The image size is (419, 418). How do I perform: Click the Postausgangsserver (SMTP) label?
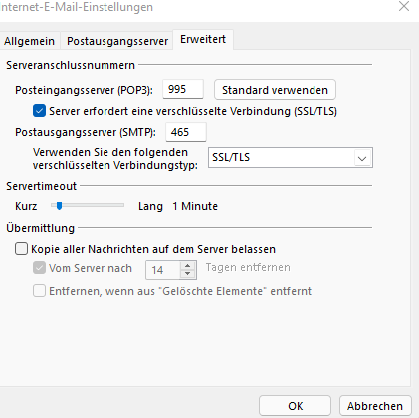86,132
